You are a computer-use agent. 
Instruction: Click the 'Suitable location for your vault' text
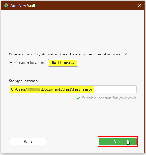pos(109,98)
